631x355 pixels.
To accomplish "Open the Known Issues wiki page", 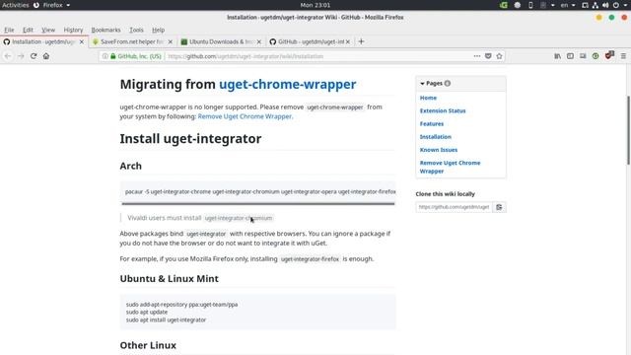I will pyautogui.click(x=439, y=150).
